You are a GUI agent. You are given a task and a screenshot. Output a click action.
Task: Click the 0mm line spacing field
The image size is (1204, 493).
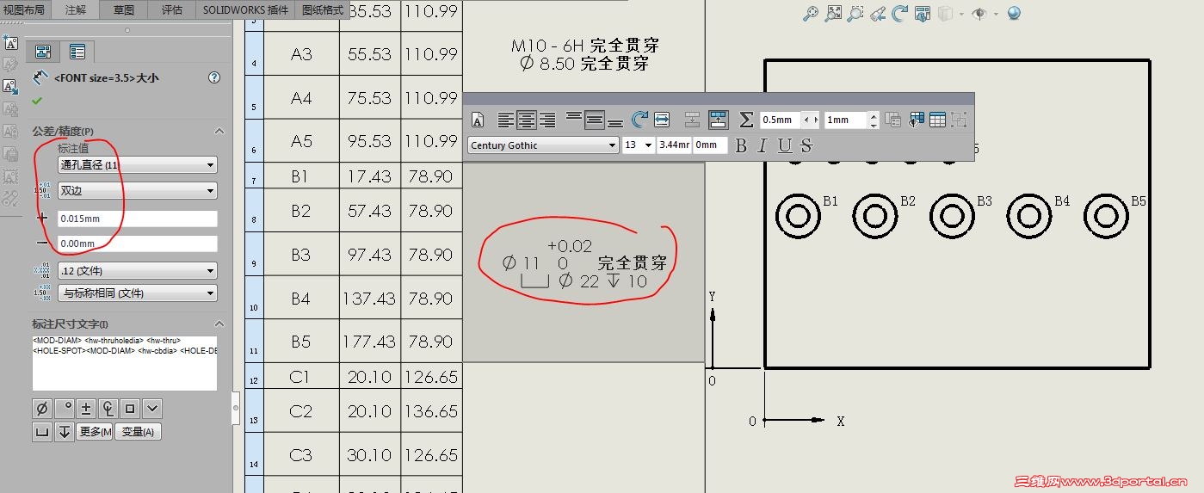(710, 145)
